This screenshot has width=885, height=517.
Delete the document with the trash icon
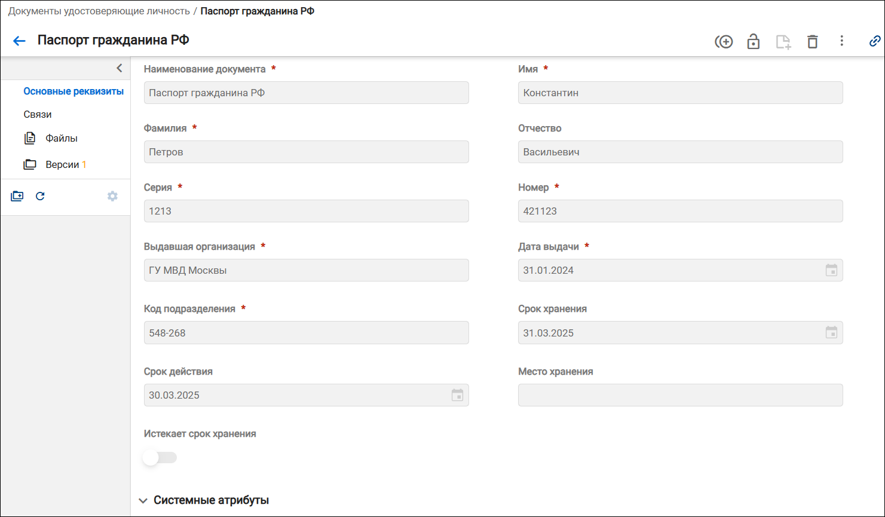[812, 42]
